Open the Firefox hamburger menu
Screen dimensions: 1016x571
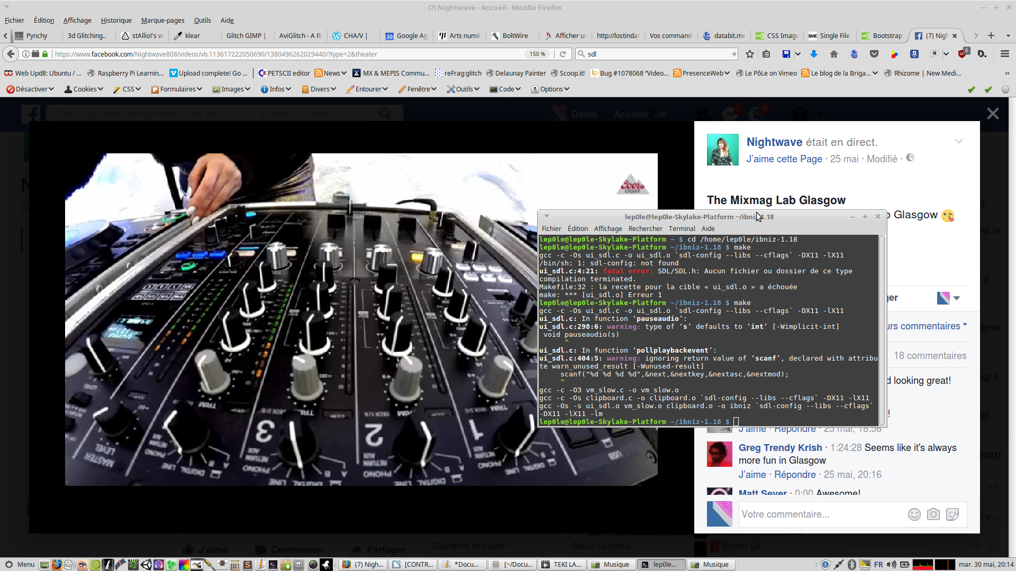coord(1004,54)
